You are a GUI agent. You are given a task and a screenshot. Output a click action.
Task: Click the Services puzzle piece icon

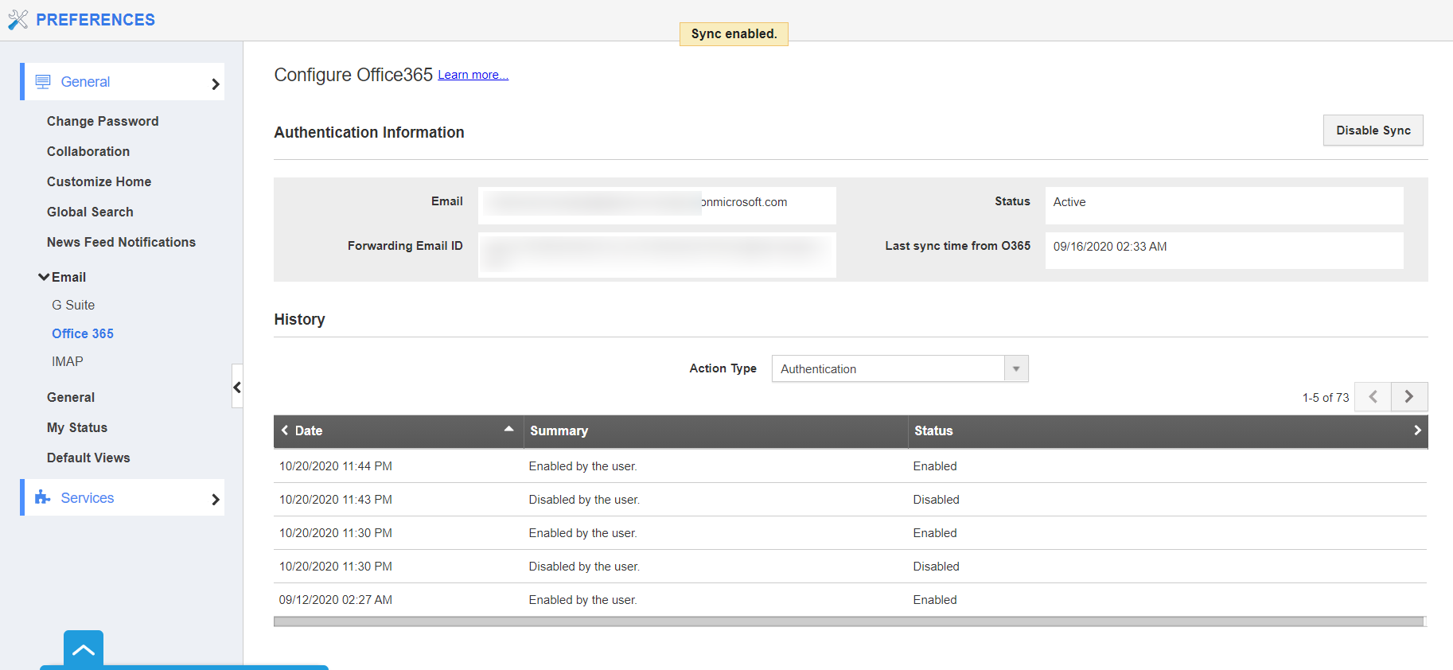(x=43, y=498)
